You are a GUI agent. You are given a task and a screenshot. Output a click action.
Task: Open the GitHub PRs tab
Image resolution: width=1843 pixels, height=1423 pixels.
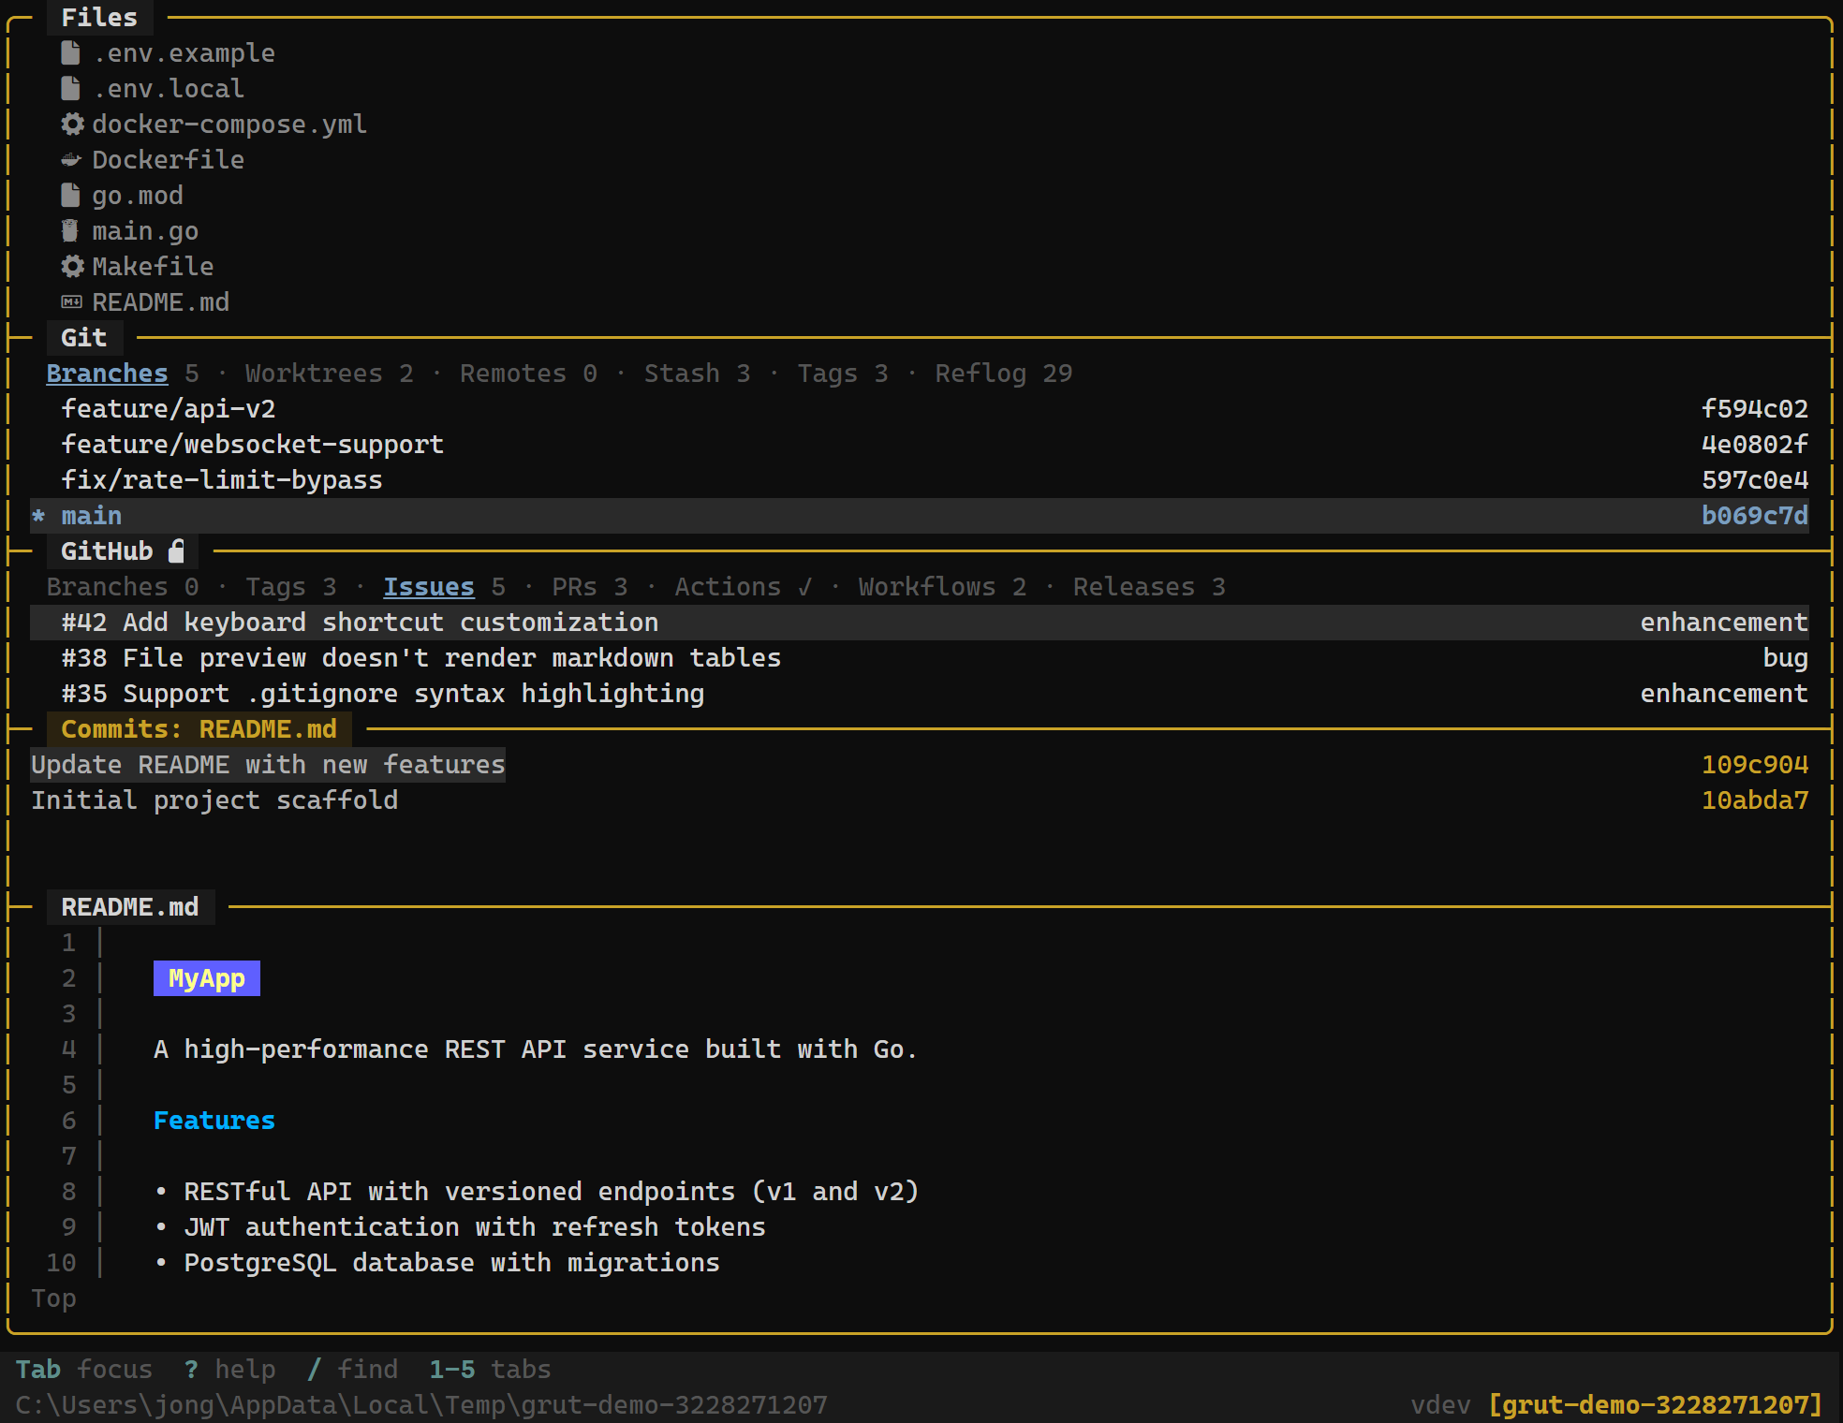click(x=590, y=587)
